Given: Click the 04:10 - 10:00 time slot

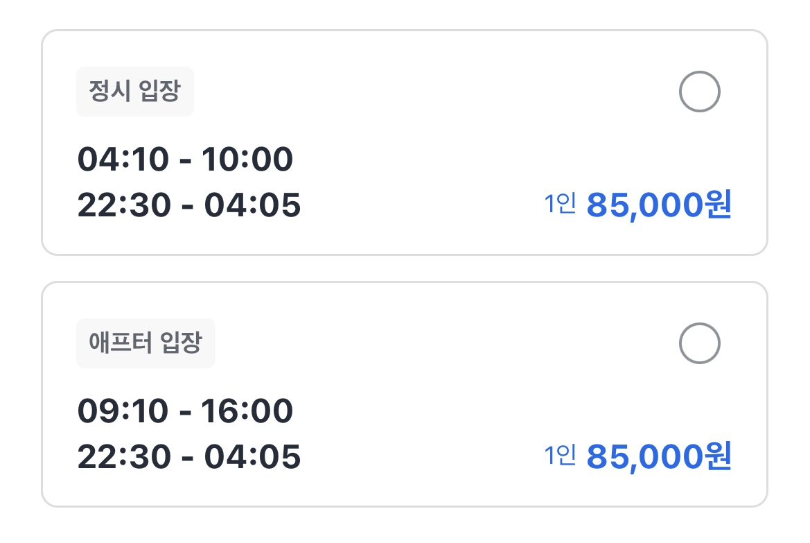Looking at the screenshot, I should point(185,160).
